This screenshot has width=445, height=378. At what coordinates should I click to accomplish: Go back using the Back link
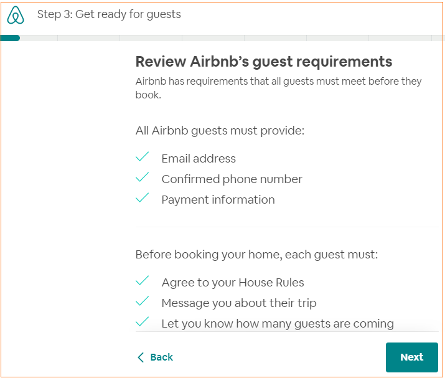click(155, 357)
